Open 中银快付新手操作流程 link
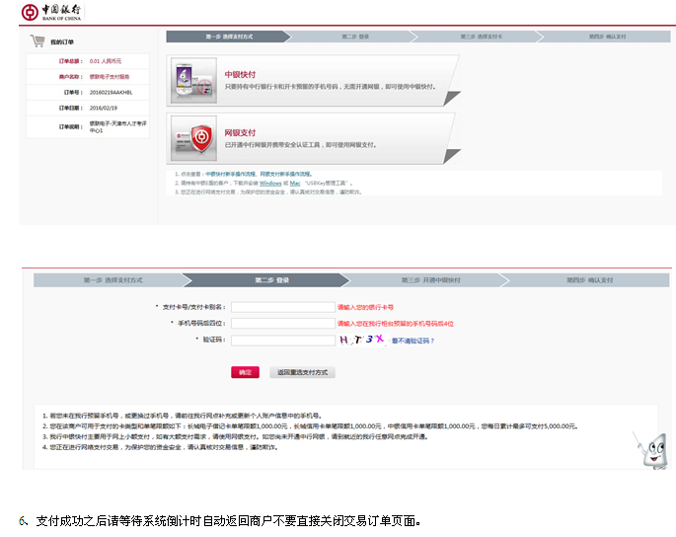This screenshot has width=676, height=537. 231,174
